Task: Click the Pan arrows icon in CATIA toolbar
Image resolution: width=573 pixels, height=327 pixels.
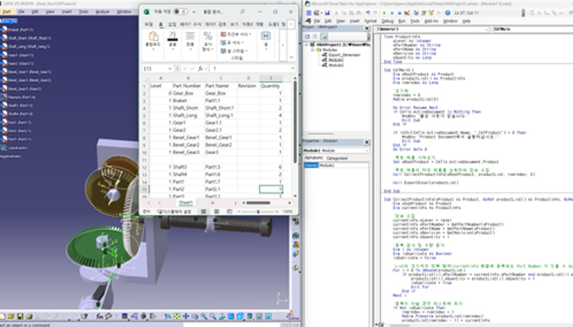Action: [186, 316]
